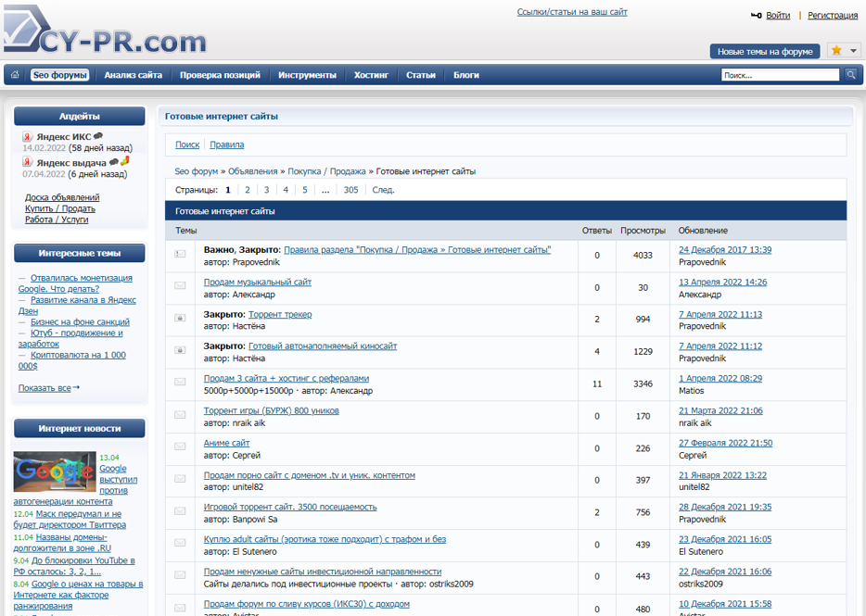866x616 pixels.
Task: Click the yellow star favorites icon
Action: pyautogui.click(x=836, y=50)
